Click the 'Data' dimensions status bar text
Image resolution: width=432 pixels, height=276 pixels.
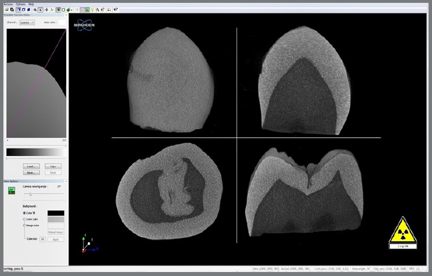265,269
